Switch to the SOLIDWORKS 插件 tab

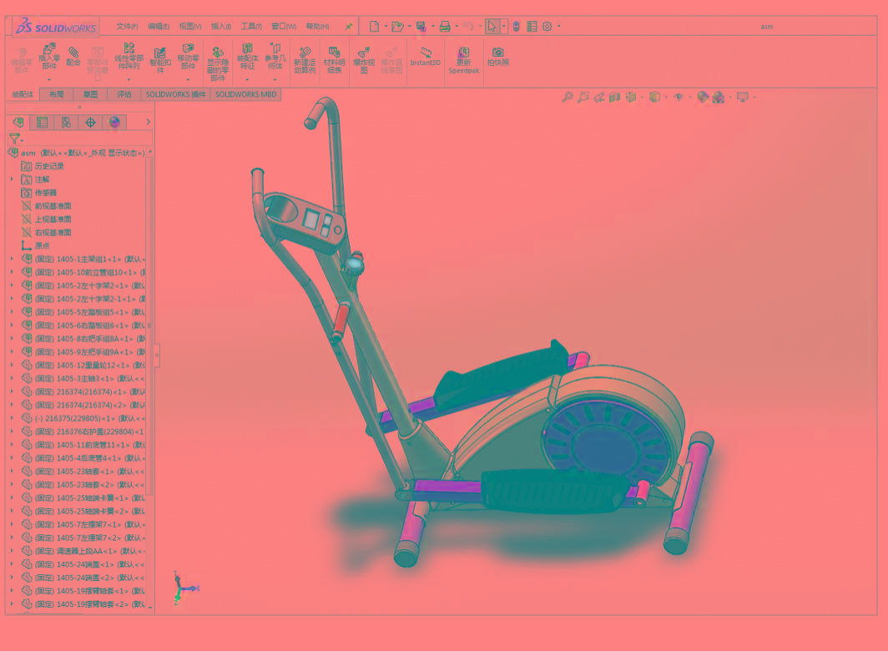(175, 94)
